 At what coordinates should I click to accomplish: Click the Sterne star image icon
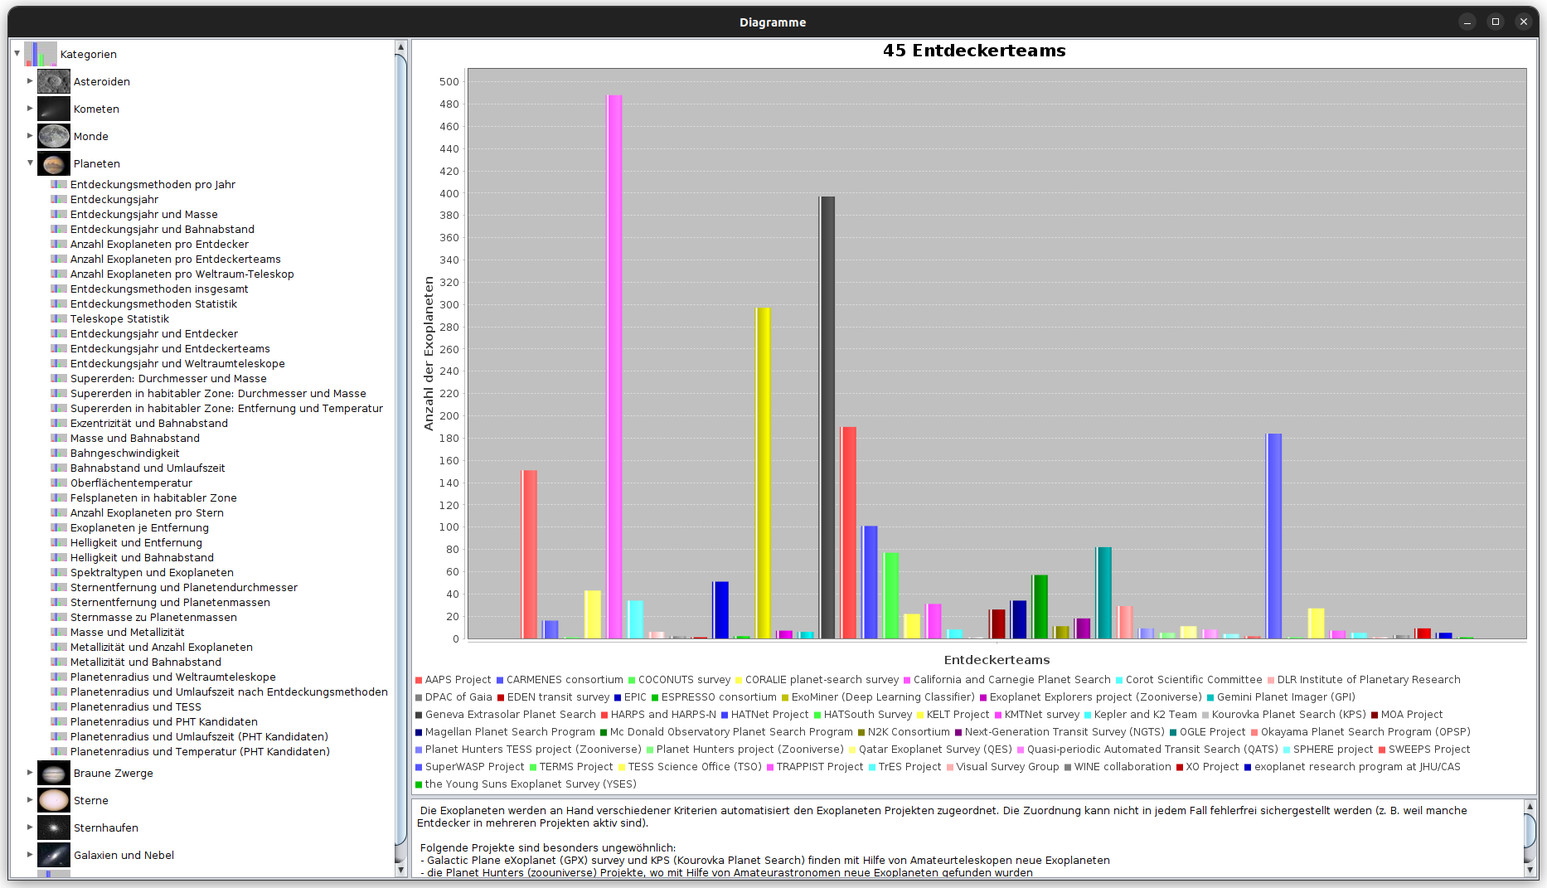pos(53,800)
